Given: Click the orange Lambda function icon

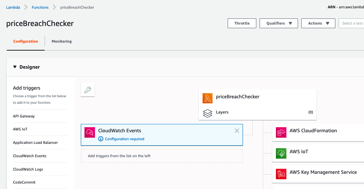Looking at the screenshot, I should pos(207,98).
